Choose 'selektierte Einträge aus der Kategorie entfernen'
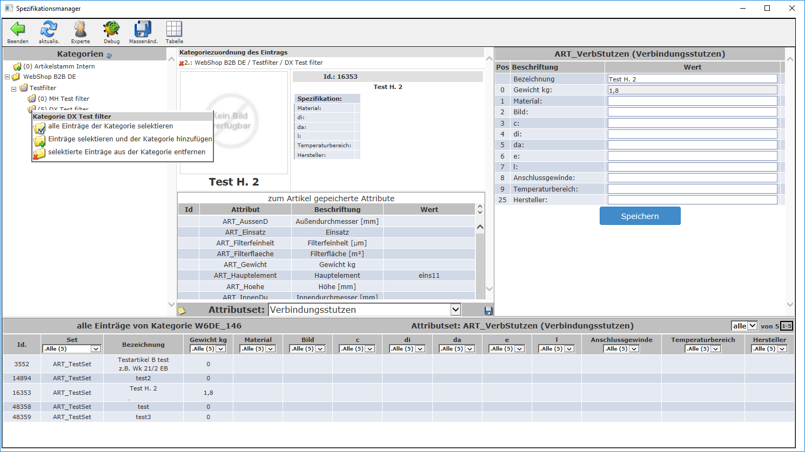The image size is (805, 452). coord(126,152)
